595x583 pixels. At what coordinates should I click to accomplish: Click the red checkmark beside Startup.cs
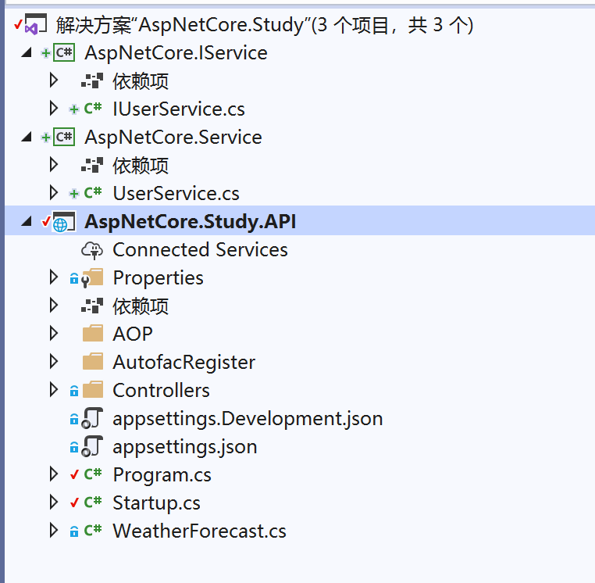(x=74, y=502)
